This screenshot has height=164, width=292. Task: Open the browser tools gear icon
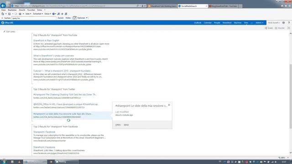click(x=289, y=6)
